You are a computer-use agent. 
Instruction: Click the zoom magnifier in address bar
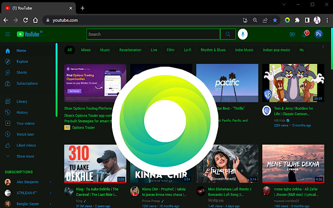click(255, 20)
